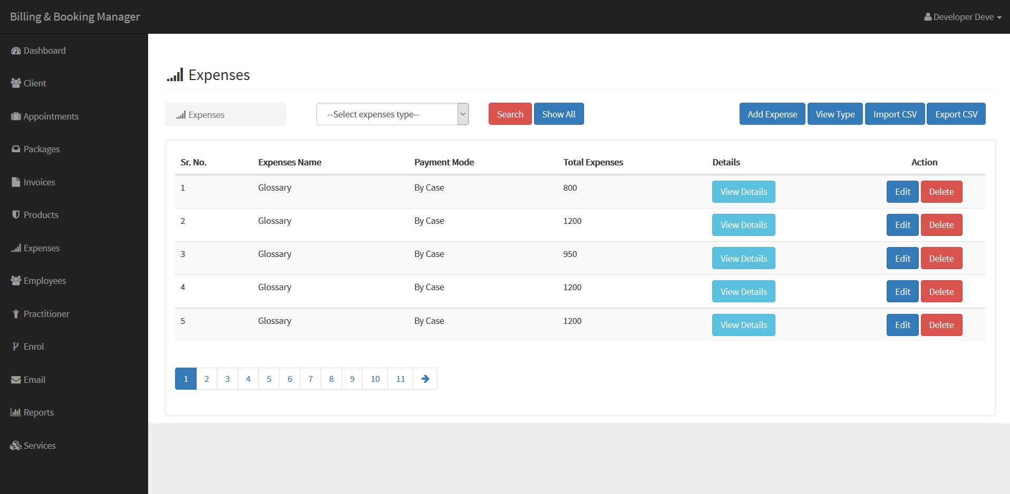Export expenses with Export CSV button
The height and width of the screenshot is (494, 1010).
tap(956, 114)
